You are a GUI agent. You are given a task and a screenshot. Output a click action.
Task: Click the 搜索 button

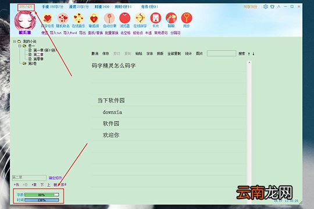click(x=242, y=53)
